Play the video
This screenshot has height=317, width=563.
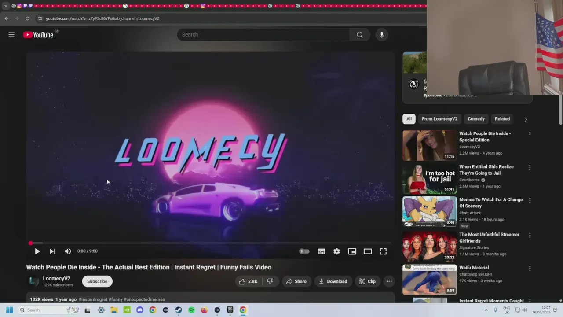(x=37, y=251)
